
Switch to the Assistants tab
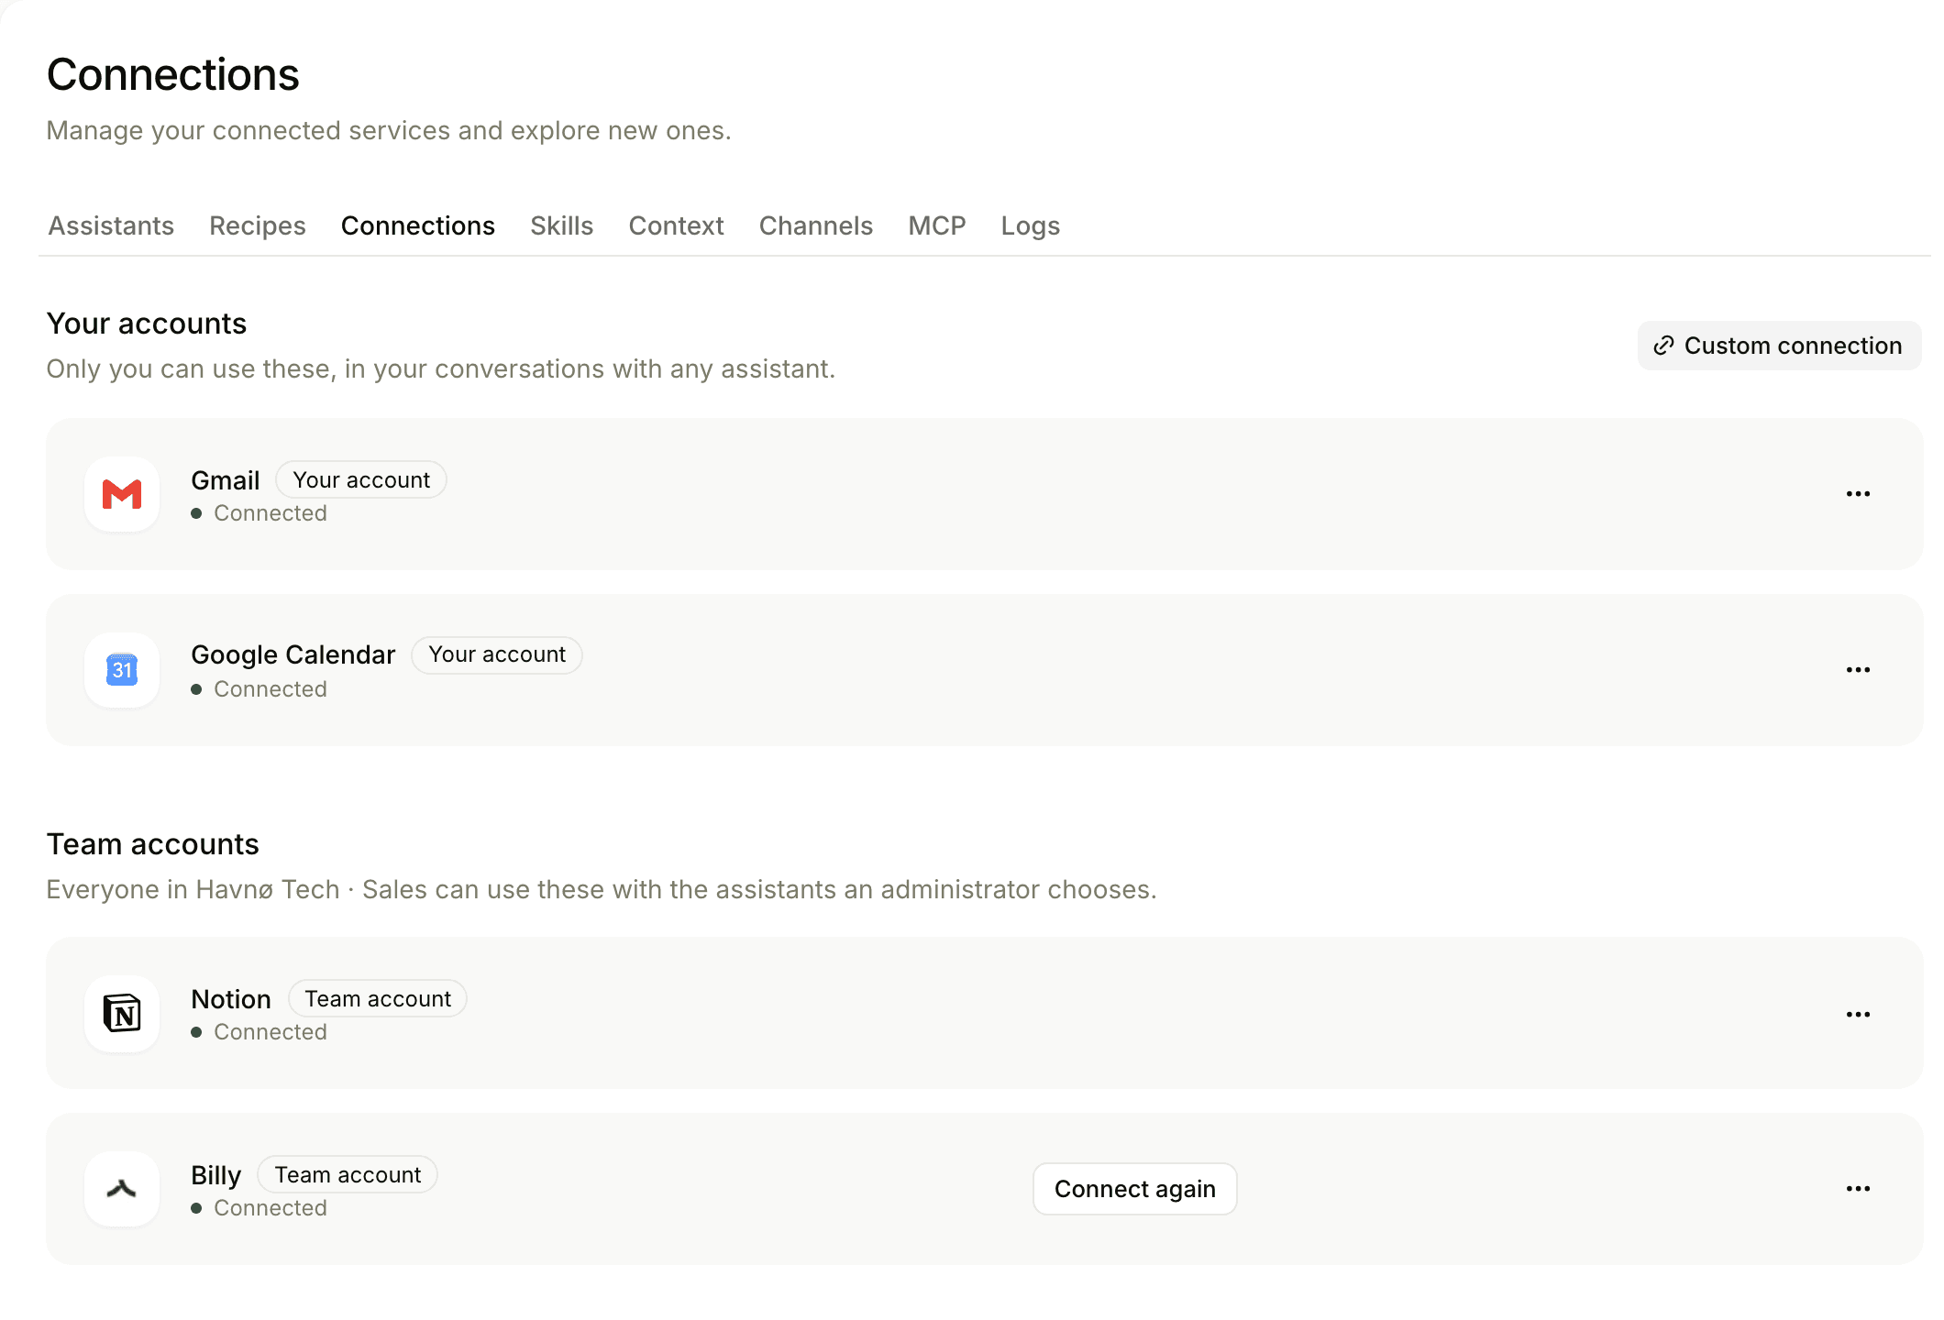tap(111, 225)
